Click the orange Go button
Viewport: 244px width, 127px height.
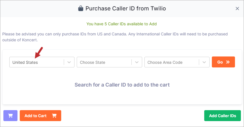[x=223, y=62]
